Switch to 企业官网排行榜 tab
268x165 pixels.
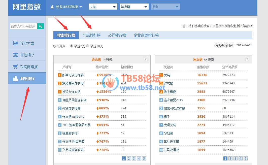coord(146,36)
